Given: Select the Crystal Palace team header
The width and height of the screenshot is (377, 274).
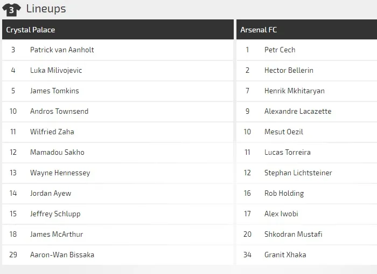Looking at the screenshot, I should click(31, 30).
